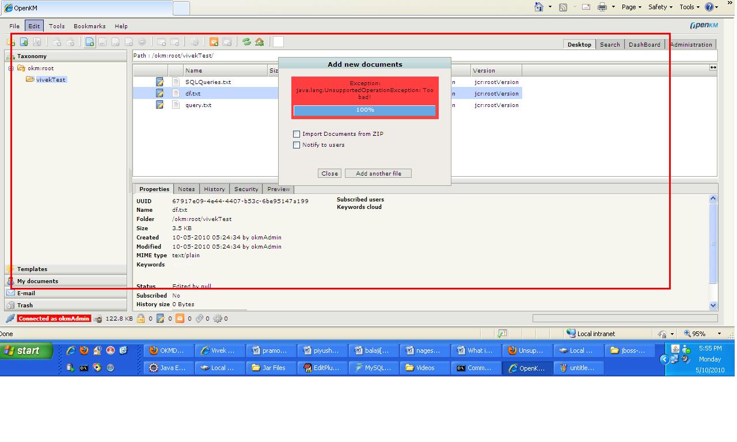Viewport: 737px width, 442px height.
Task: Click the Internet Explorer quick launch icon
Action: [x=71, y=350]
